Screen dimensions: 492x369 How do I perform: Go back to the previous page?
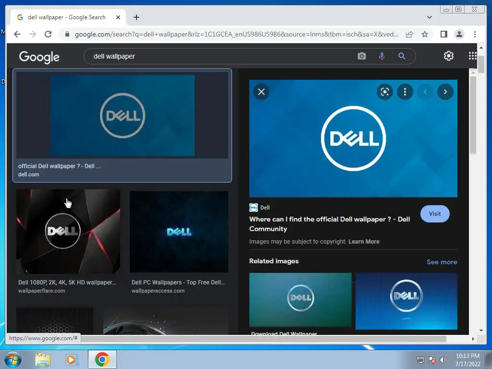coord(17,34)
